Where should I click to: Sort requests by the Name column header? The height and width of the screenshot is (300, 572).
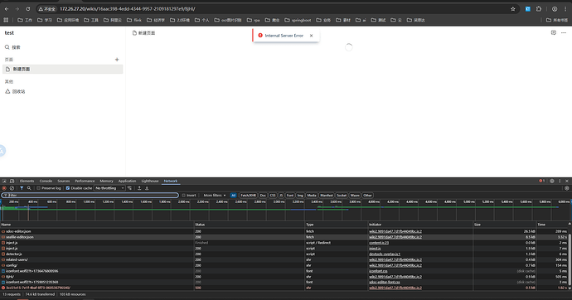pyautogui.click(x=97, y=225)
